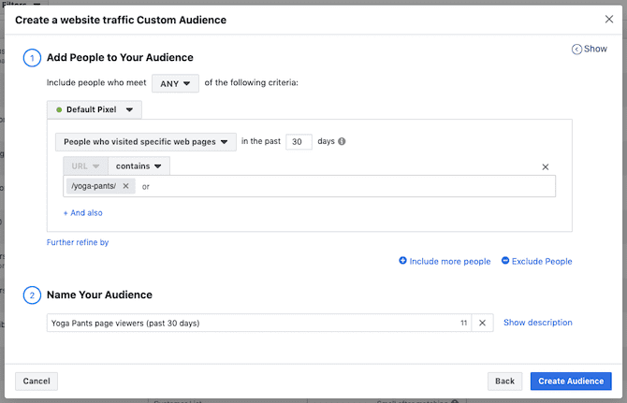Close the Custom Audience dialog

[609, 19]
